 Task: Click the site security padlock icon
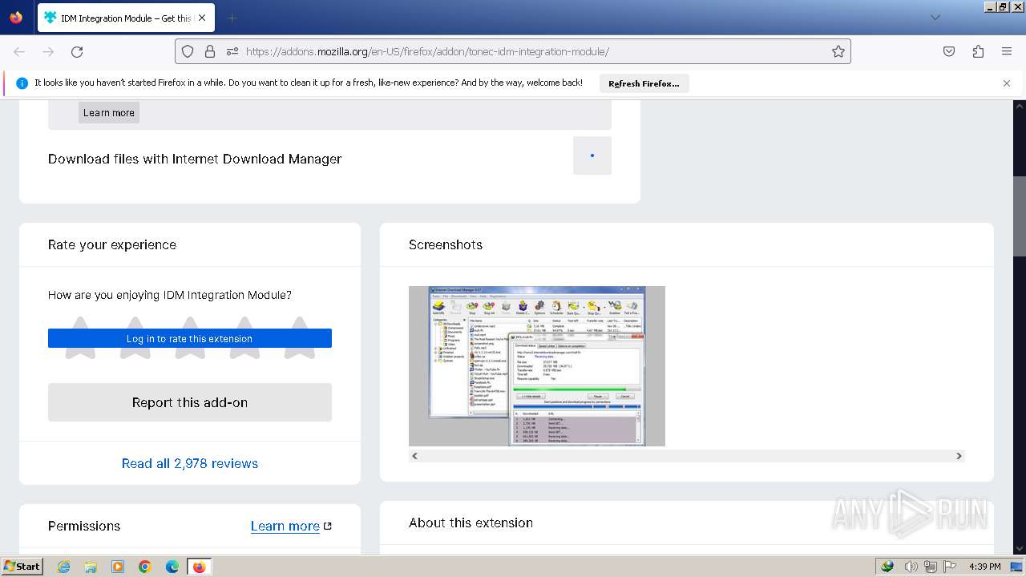(210, 51)
